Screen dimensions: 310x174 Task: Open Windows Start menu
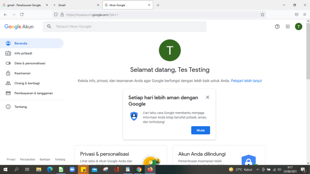(x=5, y=170)
